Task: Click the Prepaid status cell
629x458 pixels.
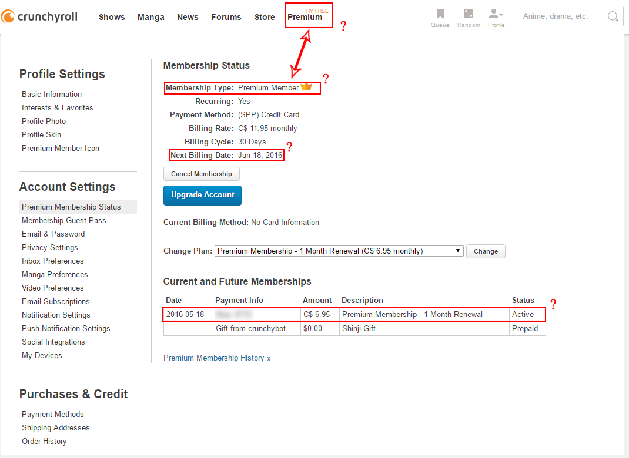Action: (x=527, y=329)
